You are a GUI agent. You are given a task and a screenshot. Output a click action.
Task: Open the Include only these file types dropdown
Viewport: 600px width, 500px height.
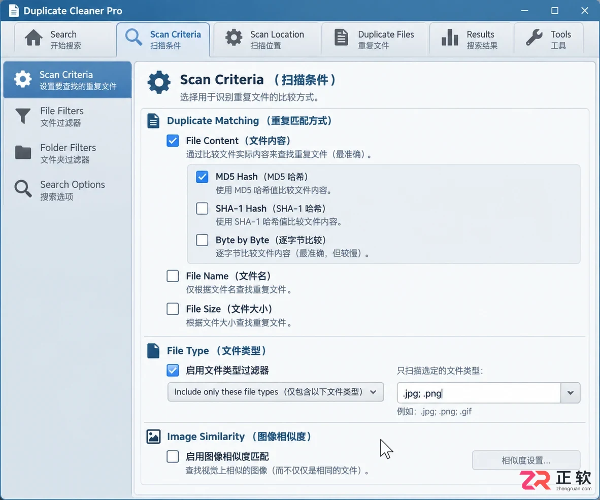(x=276, y=392)
